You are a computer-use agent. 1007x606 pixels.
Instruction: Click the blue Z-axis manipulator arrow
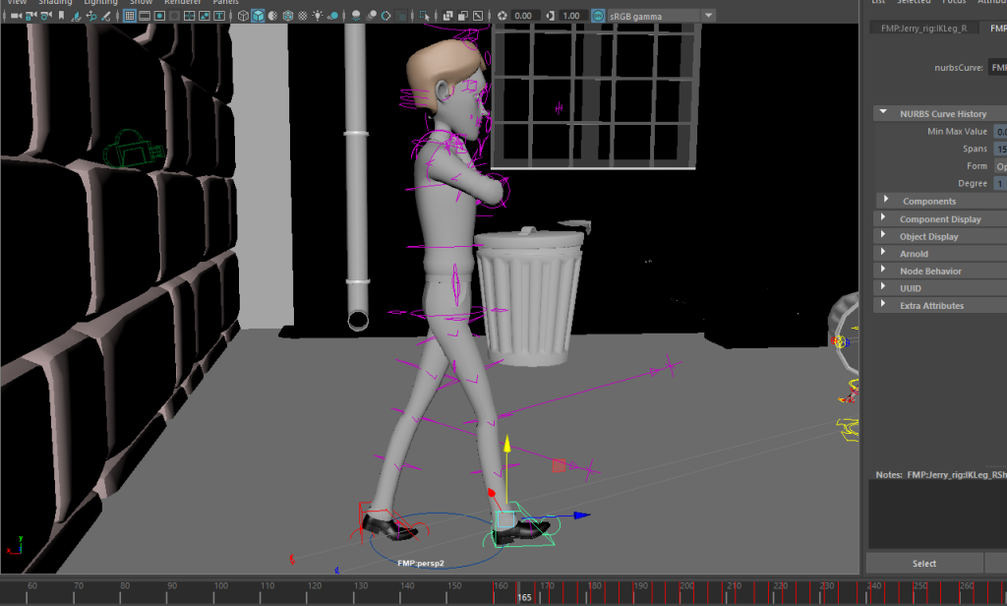pos(581,515)
